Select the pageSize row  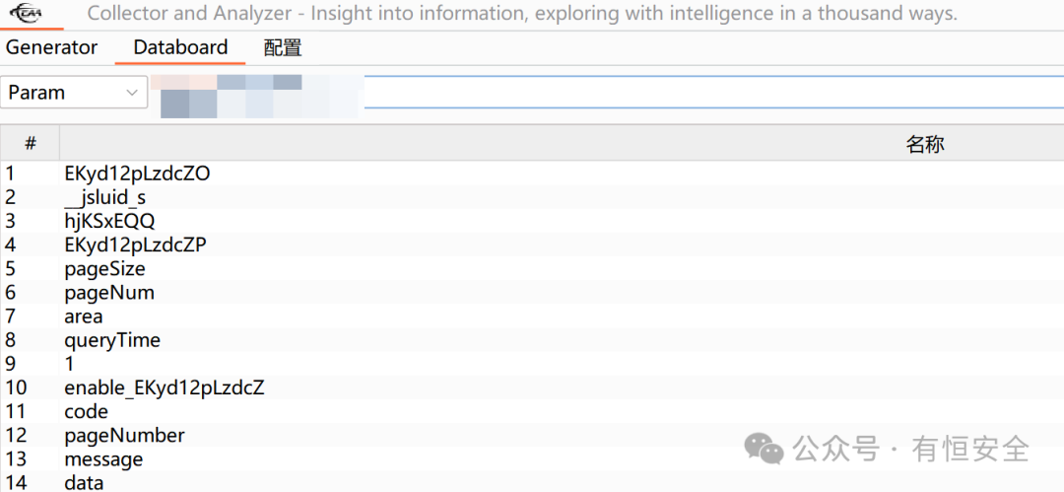pos(104,269)
